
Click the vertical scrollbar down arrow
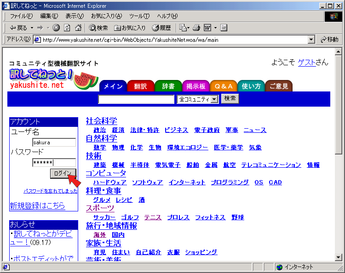338,257
